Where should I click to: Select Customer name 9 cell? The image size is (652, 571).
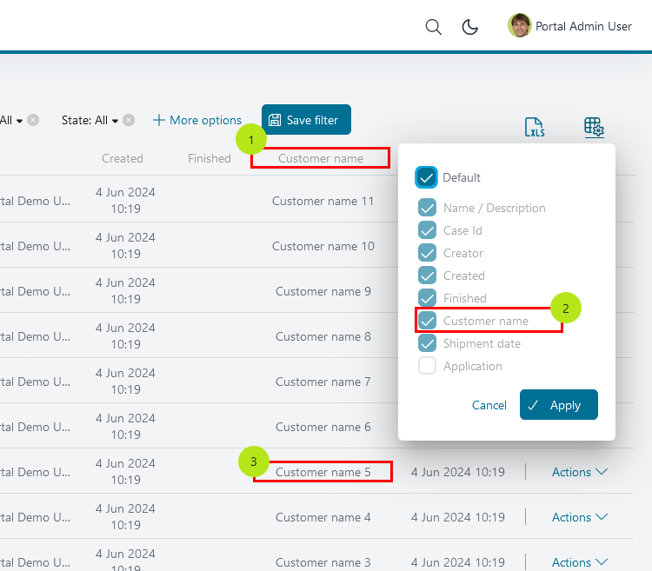[x=323, y=291]
